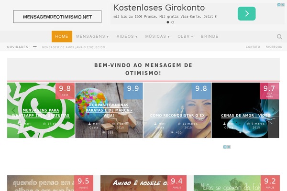Show next carousel slide with right arrow

[274, 110]
